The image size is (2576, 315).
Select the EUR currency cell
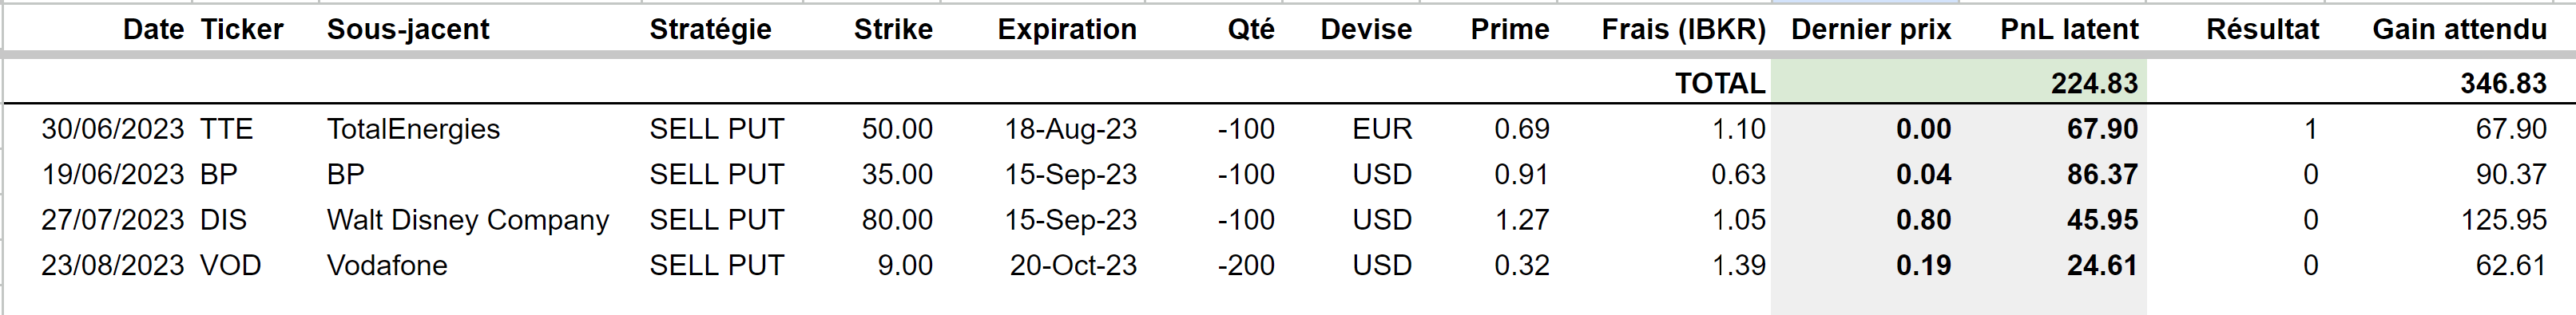click(1382, 128)
